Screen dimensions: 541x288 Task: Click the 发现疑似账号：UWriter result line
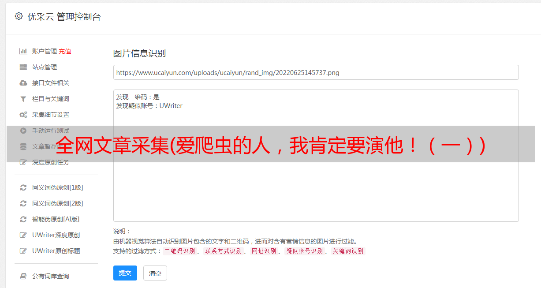pyautogui.click(x=149, y=106)
